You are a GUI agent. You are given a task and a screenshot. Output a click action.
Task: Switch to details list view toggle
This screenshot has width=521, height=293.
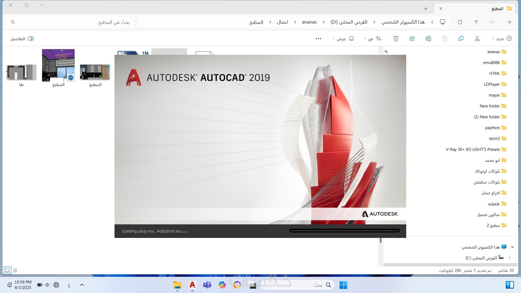tap(15, 270)
